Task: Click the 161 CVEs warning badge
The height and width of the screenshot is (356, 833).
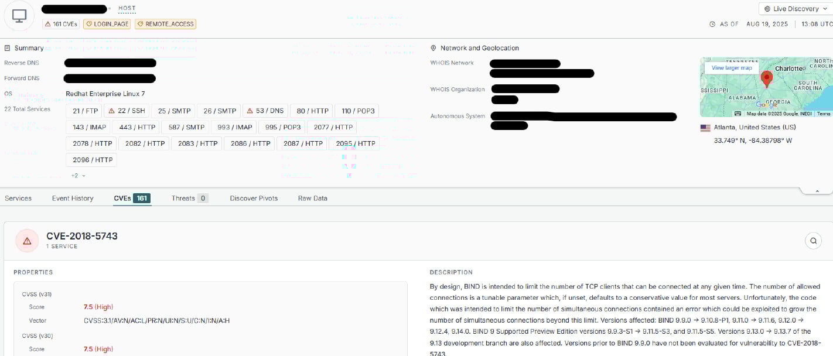Action: (x=61, y=24)
